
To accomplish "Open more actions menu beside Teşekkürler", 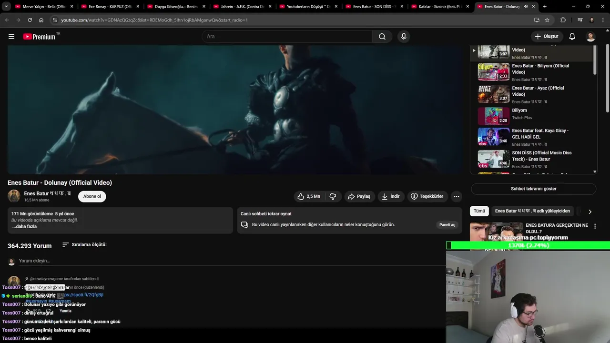I will [457, 196].
